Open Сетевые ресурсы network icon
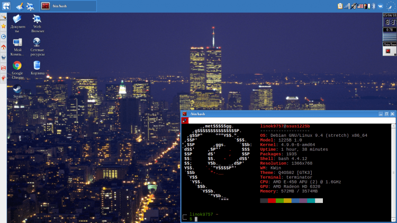Viewport: 397px width, 223px height. tap(37, 42)
